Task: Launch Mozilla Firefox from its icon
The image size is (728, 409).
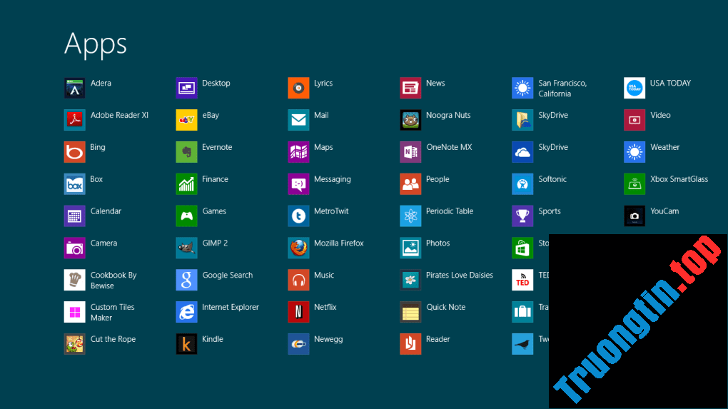Action: [x=298, y=248]
